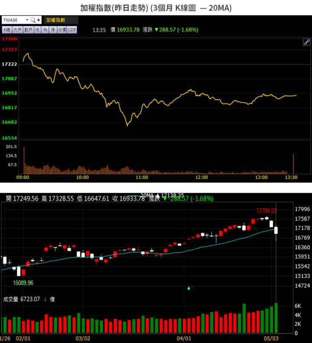
Task: Click the 17709.23 high price marker
Action: (266, 210)
